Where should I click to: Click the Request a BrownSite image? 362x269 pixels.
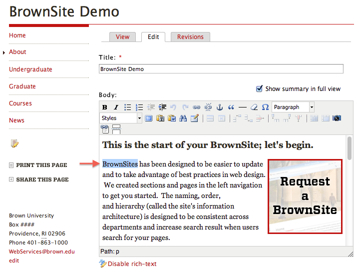(305, 196)
